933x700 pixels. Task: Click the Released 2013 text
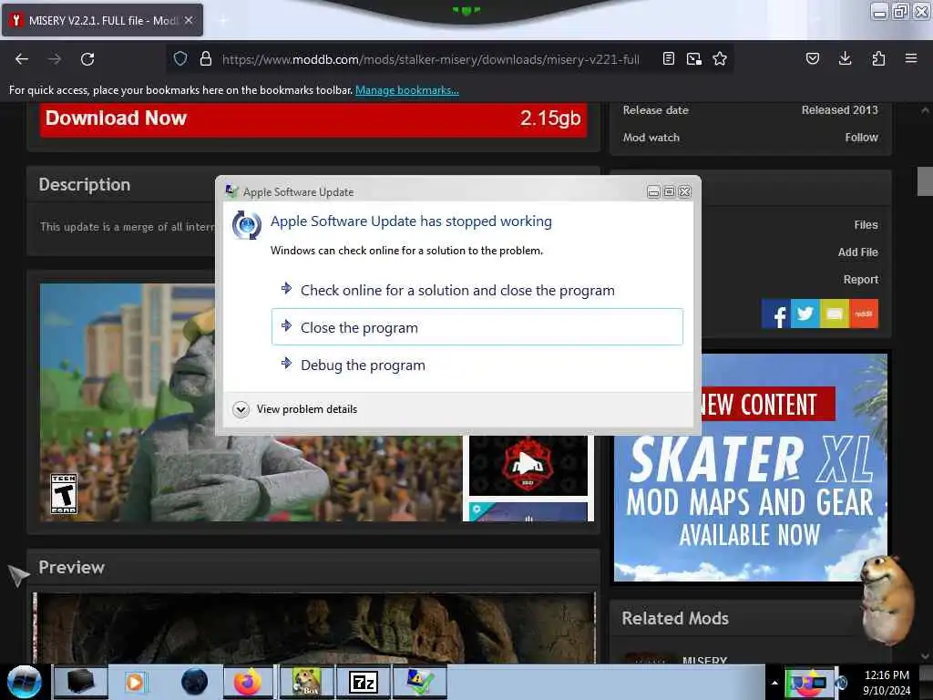click(x=839, y=110)
